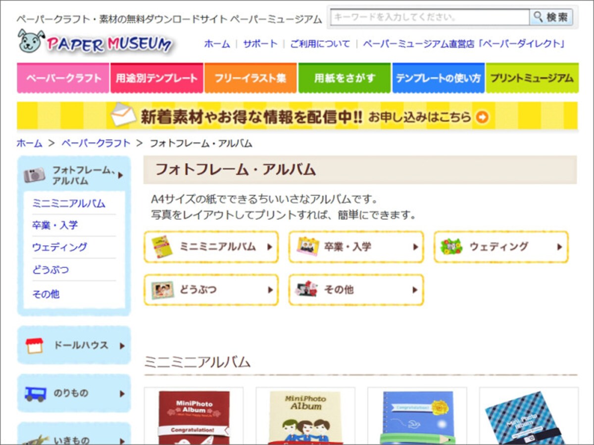Screen dimensions: 594x445
Task: Expand the いきもの sidebar section arrow
Action: click(122, 441)
